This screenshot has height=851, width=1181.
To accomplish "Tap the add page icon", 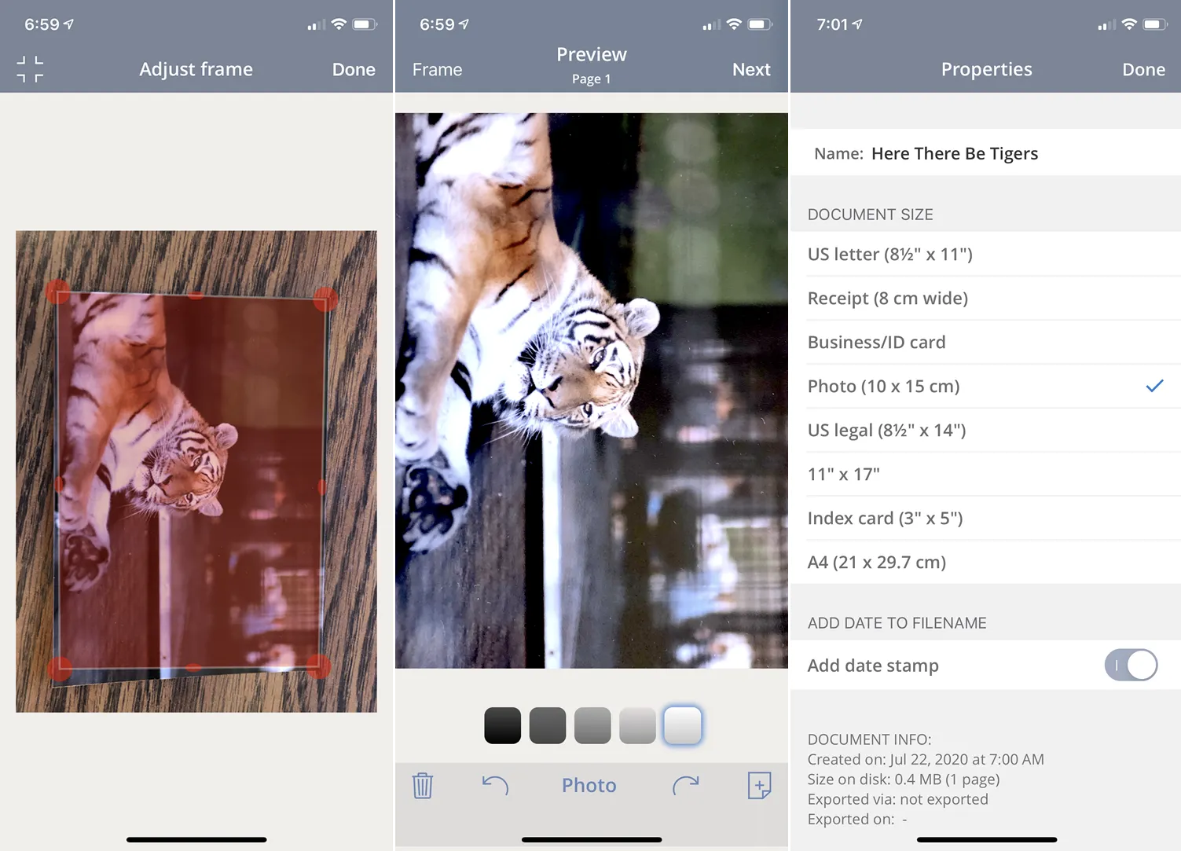I will point(759,785).
